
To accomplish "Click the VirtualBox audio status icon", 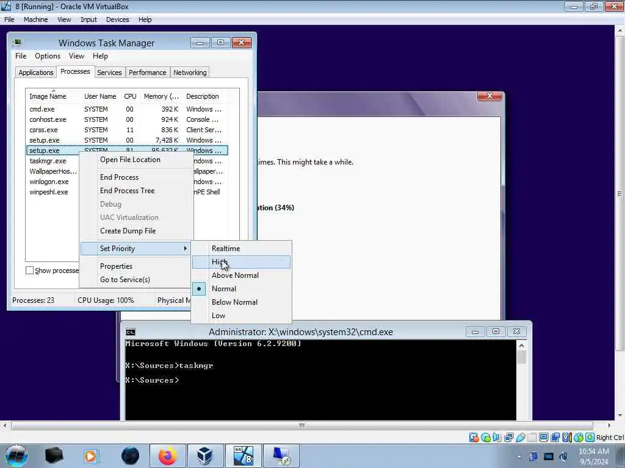I will click(497, 438).
